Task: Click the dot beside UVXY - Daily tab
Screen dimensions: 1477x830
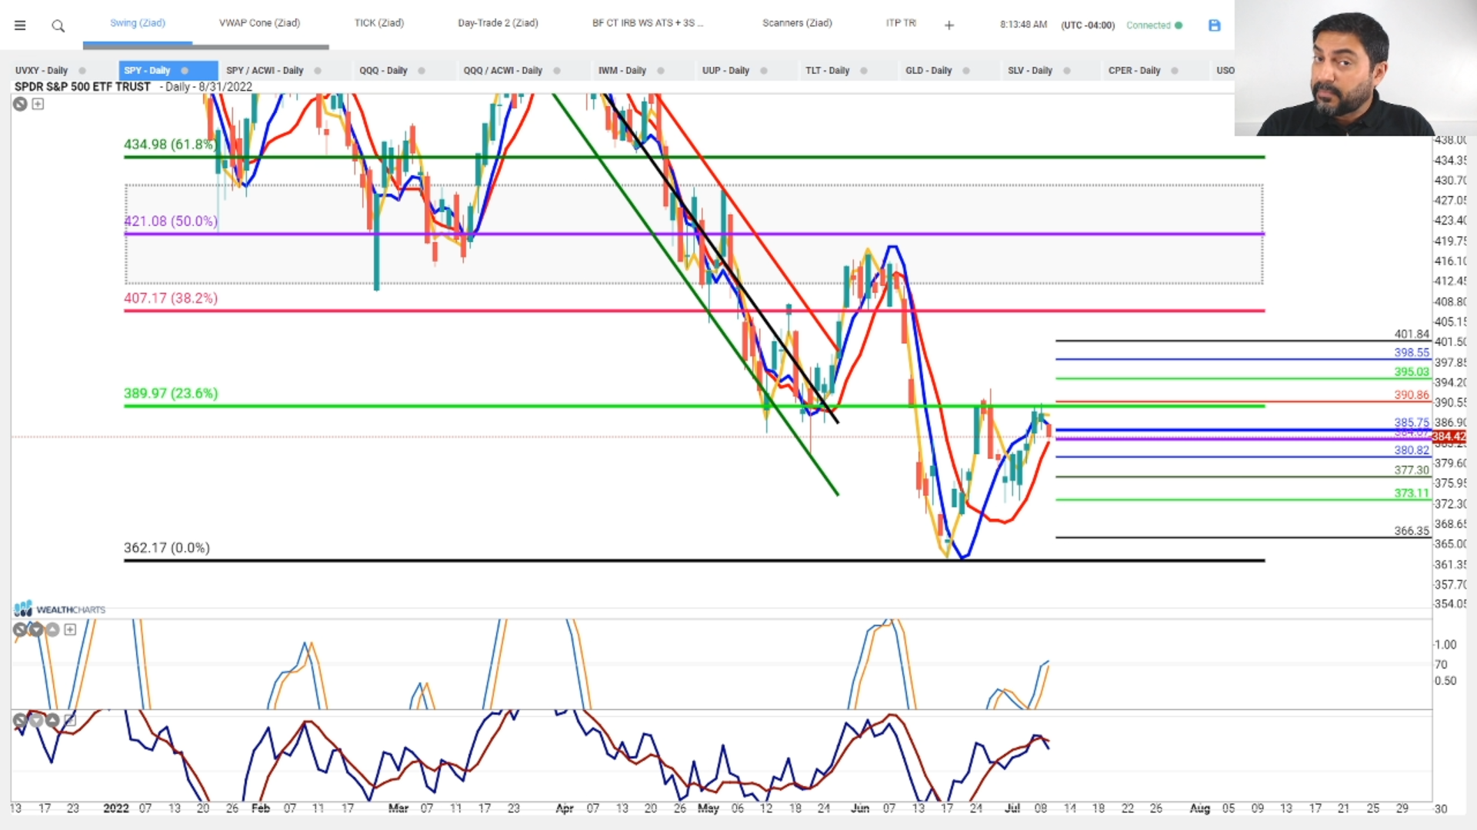Action: click(x=82, y=71)
